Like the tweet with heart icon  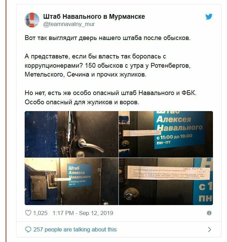[x=28, y=213]
